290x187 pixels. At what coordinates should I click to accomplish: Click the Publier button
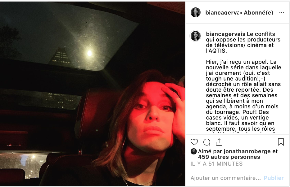point(274,178)
